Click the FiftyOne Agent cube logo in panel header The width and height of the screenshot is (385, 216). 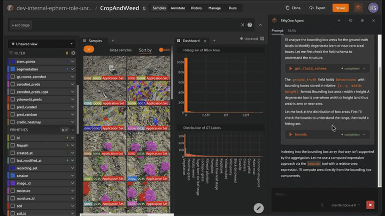coord(274,21)
